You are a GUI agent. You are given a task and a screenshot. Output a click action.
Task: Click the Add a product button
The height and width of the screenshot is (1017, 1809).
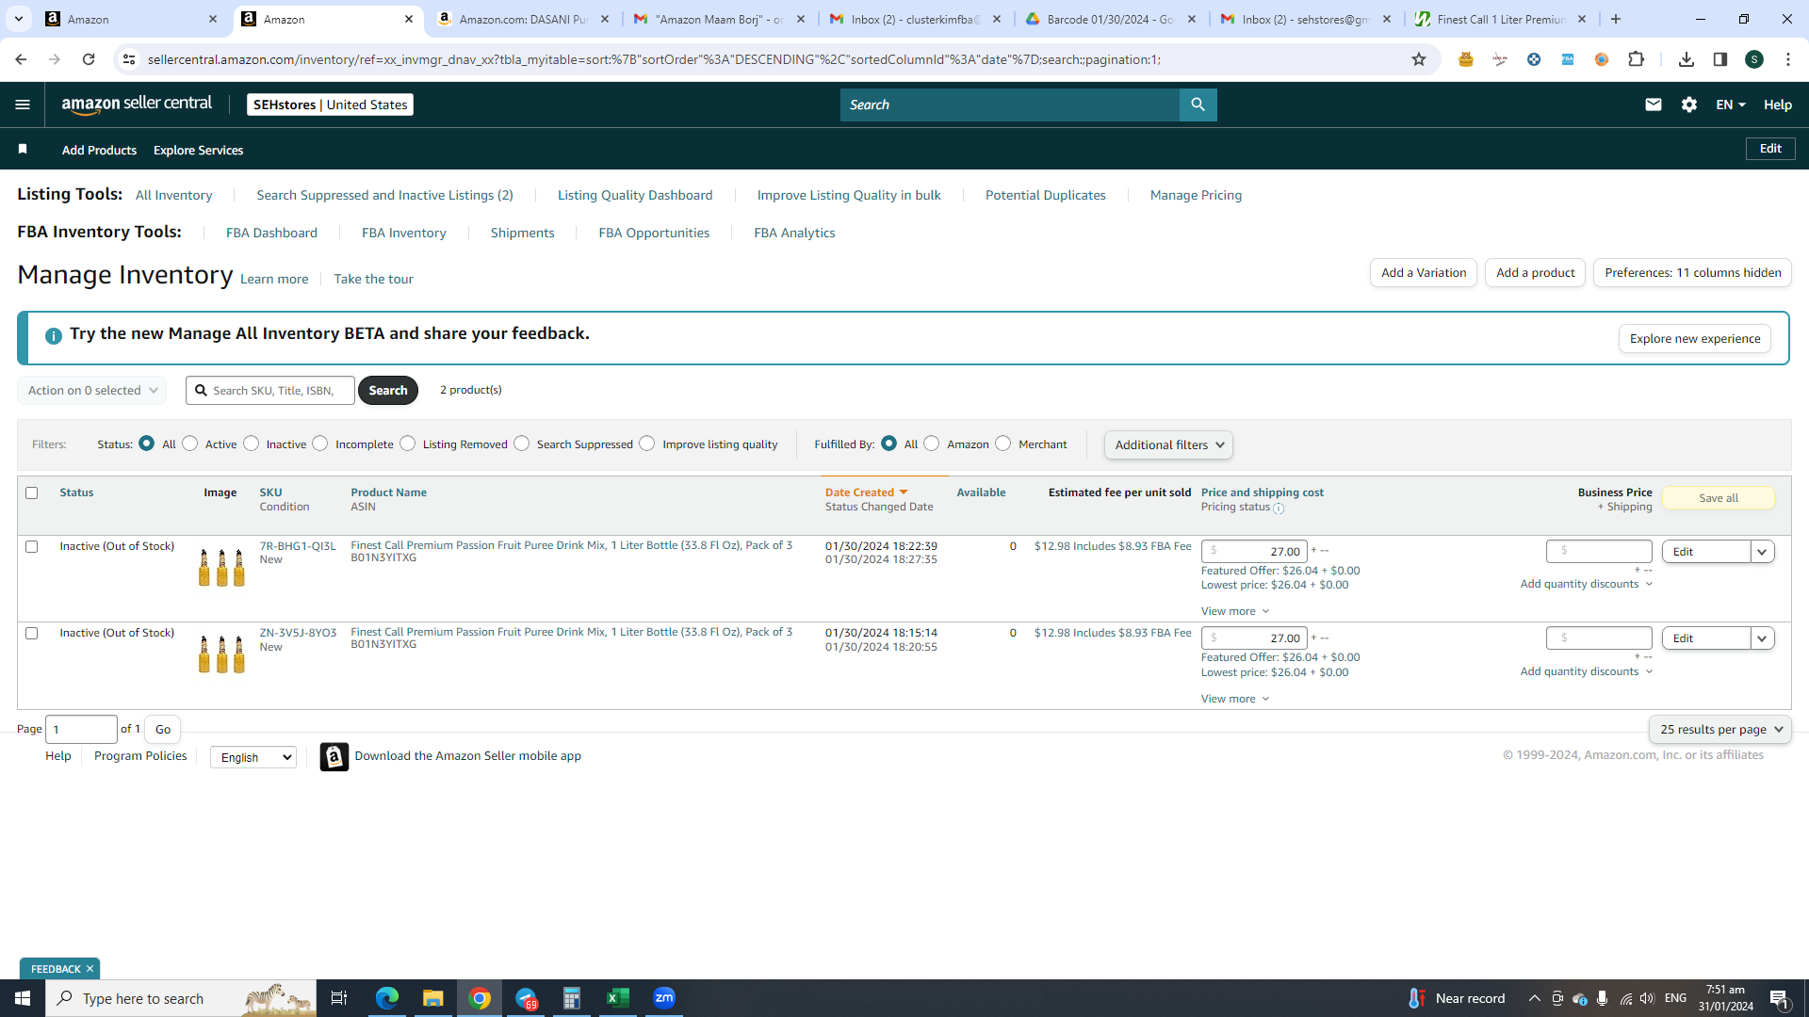(x=1535, y=273)
